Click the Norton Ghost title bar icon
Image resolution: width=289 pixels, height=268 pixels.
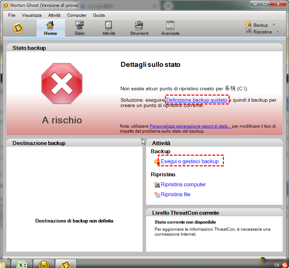6,5
